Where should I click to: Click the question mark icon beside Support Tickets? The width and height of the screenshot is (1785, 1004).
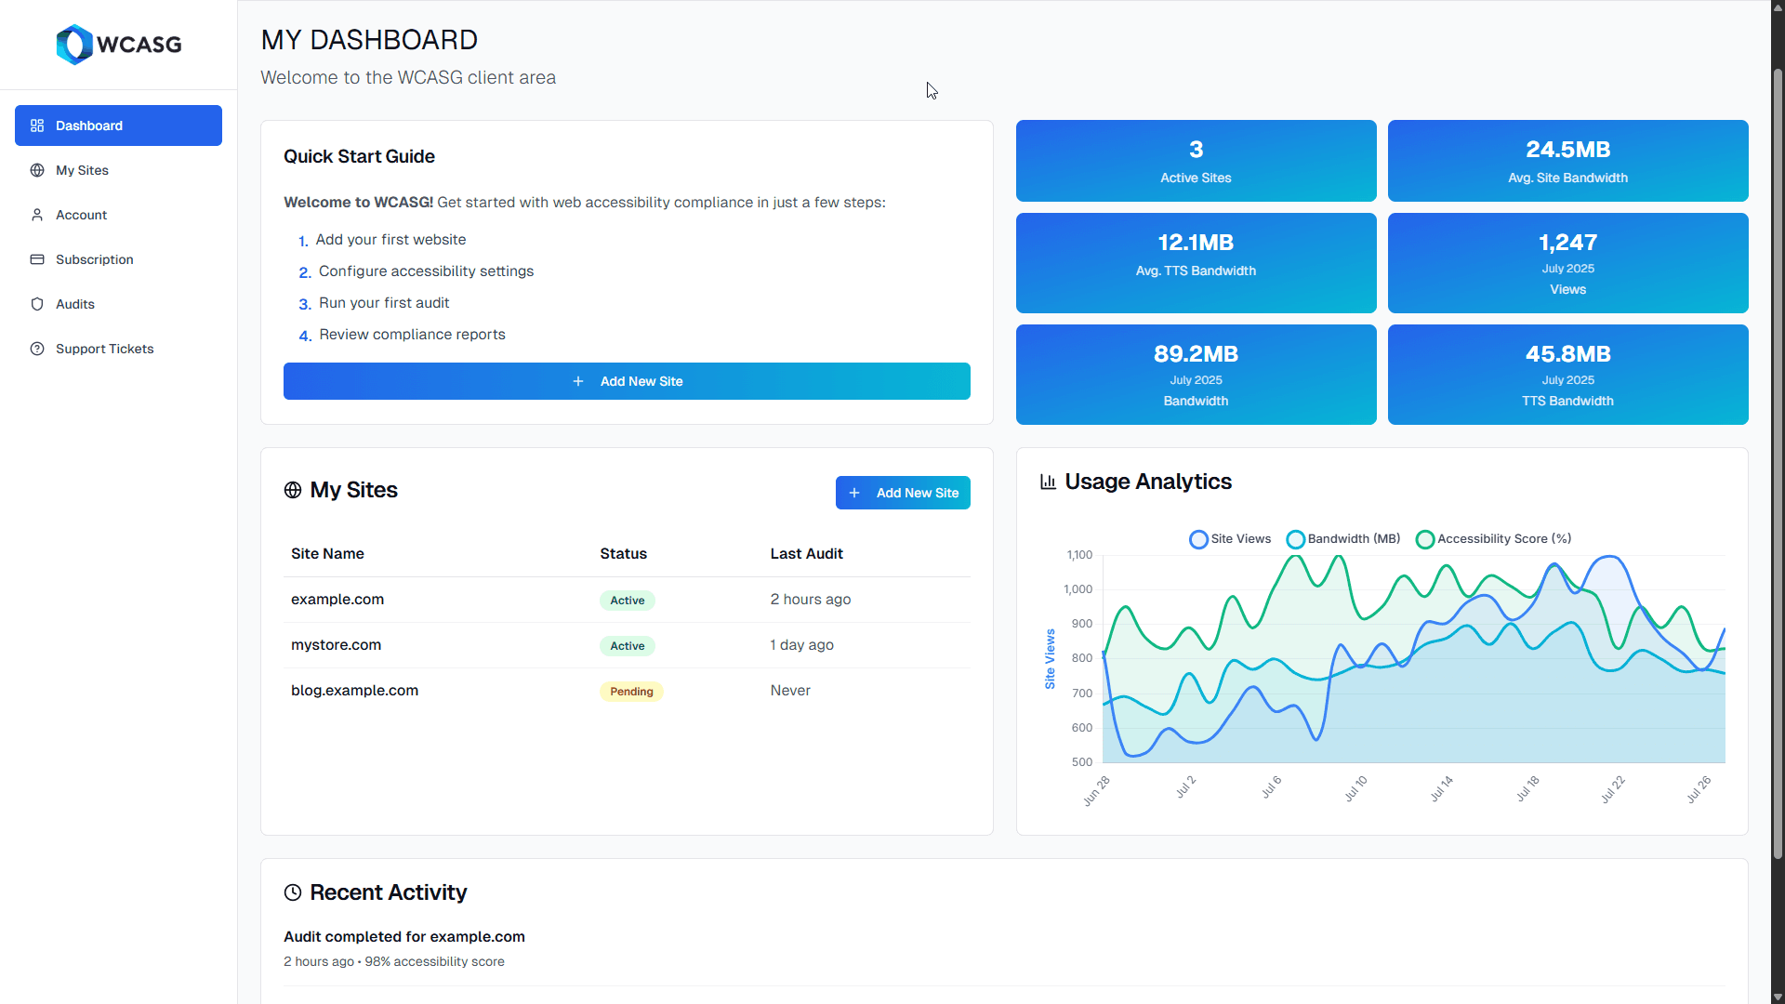[37, 349]
